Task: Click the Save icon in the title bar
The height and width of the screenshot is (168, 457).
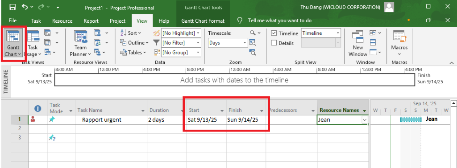Action: click(x=12, y=7)
